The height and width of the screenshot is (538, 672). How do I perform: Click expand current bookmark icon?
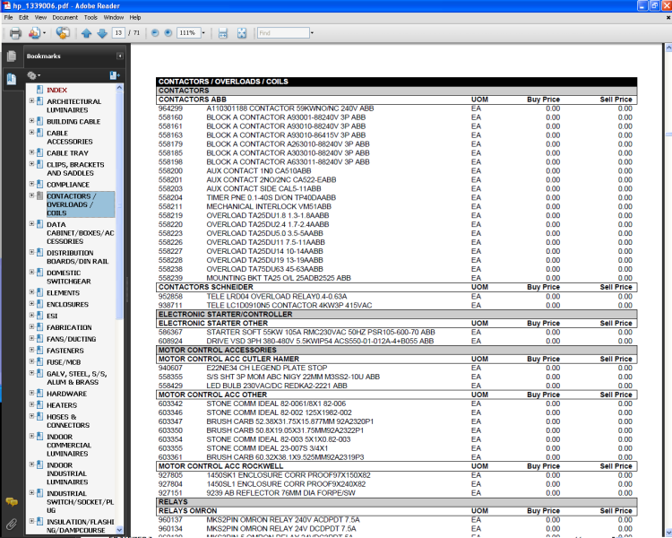click(x=115, y=75)
